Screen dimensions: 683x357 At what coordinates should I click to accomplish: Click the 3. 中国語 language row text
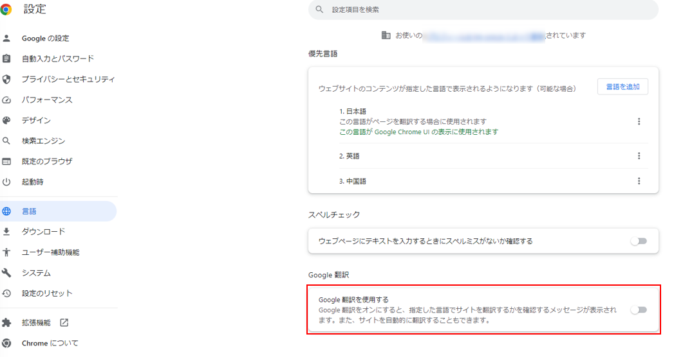point(353,181)
